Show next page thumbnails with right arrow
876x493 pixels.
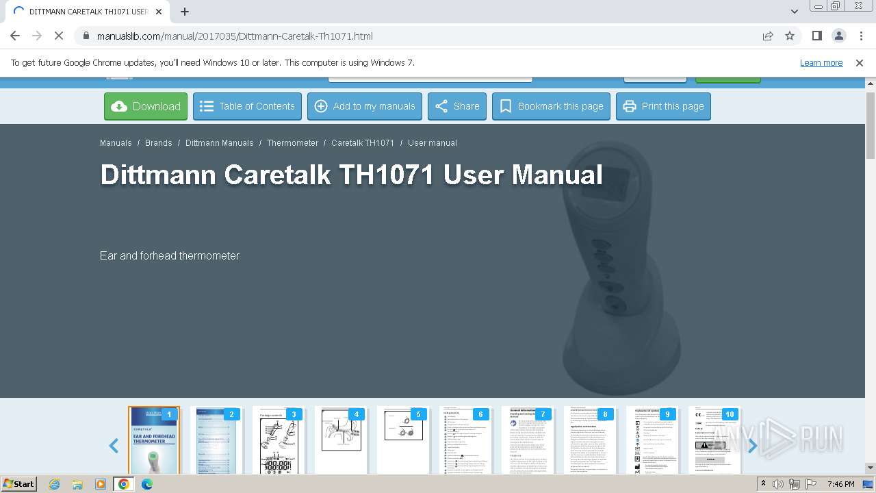pyautogui.click(x=752, y=446)
